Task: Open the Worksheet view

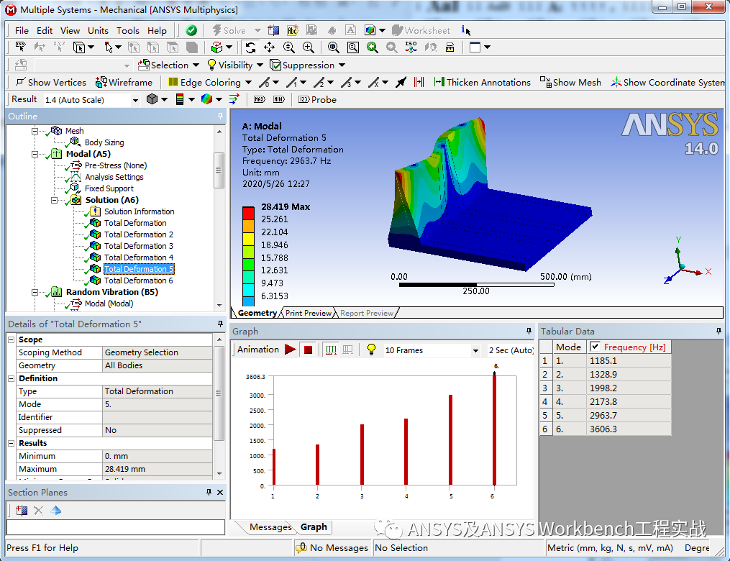Action: pyautogui.click(x=421, y=31)
